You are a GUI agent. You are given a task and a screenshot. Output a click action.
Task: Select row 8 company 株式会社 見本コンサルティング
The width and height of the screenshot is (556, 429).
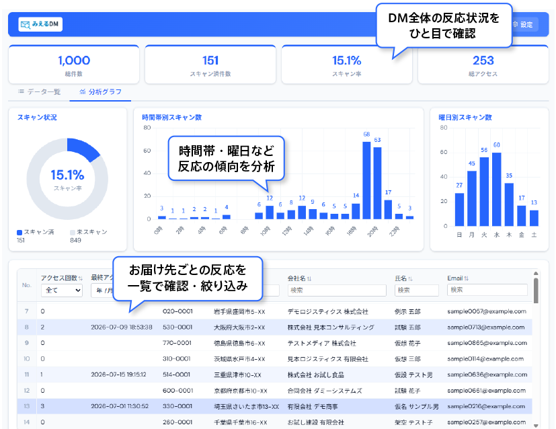[x=331, y=327]
